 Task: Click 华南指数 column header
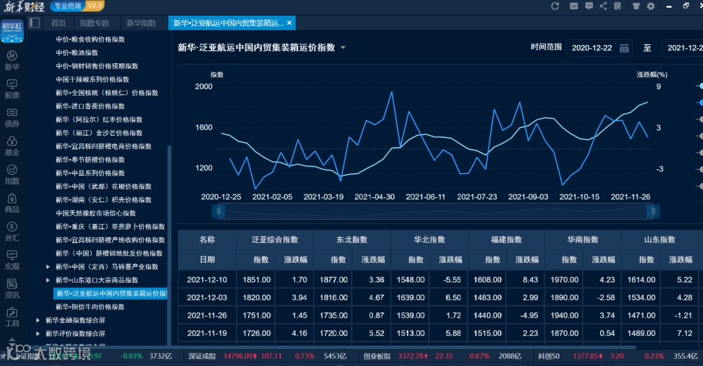(583, 240)
